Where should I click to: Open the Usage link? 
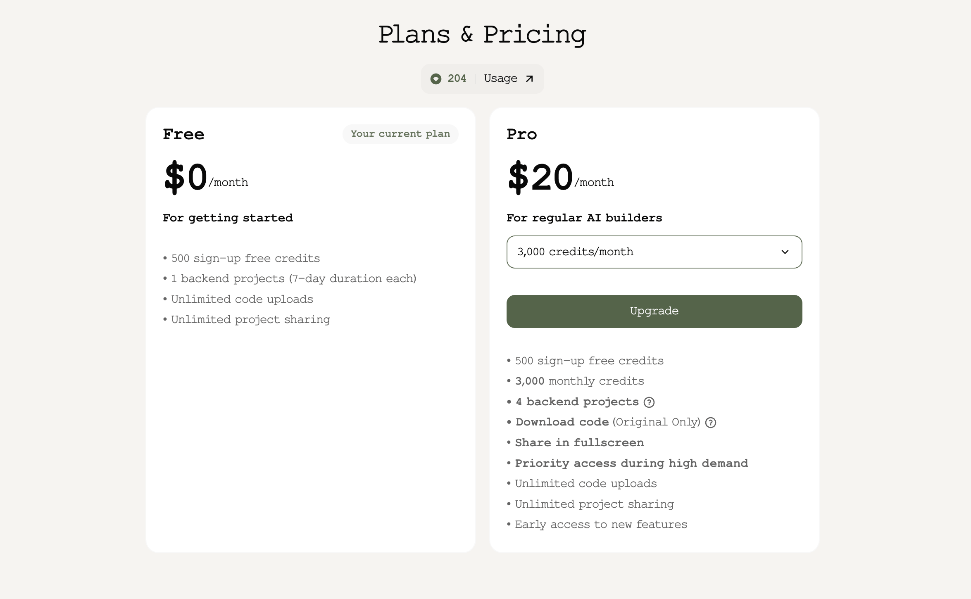(x=500, y=78)
